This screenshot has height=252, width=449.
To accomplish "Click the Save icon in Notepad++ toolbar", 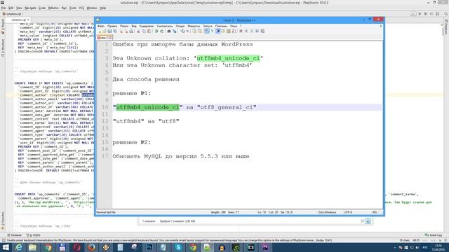I will 109,31.
